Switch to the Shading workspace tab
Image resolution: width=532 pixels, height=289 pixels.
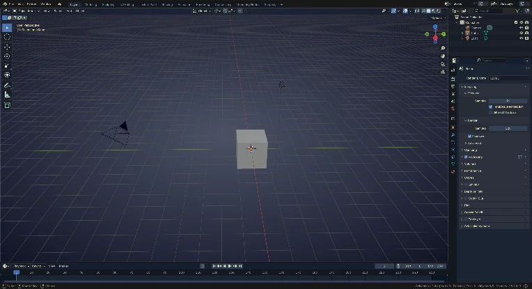(167, 4)
